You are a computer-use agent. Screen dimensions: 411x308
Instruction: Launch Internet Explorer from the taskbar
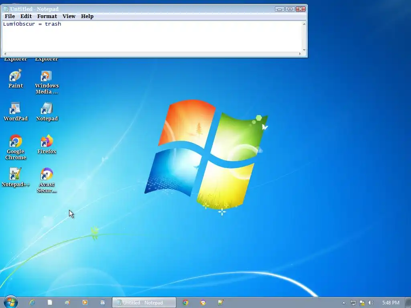[32, 302]
